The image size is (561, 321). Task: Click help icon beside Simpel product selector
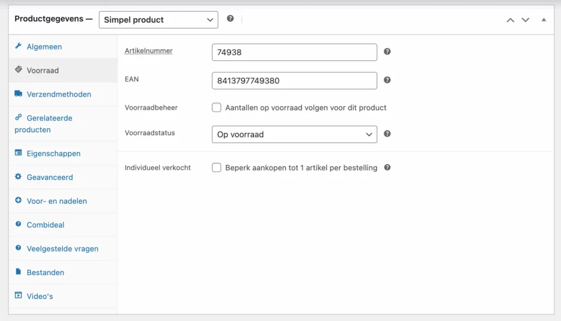click(231, 18)
